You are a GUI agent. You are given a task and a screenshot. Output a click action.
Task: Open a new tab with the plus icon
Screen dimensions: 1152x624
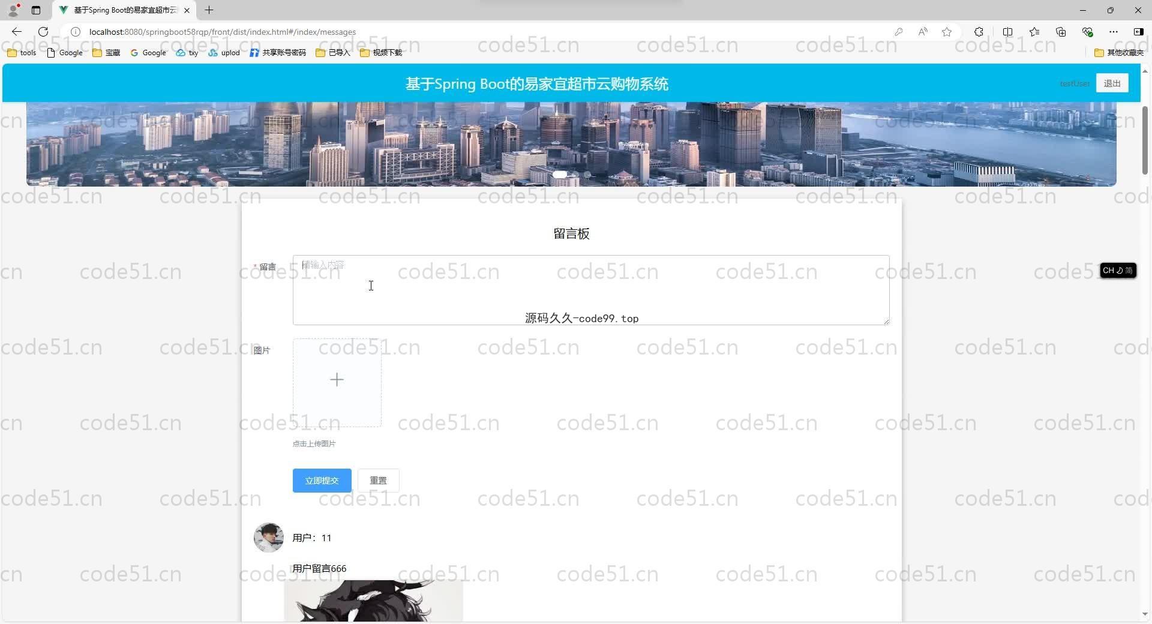209,10
